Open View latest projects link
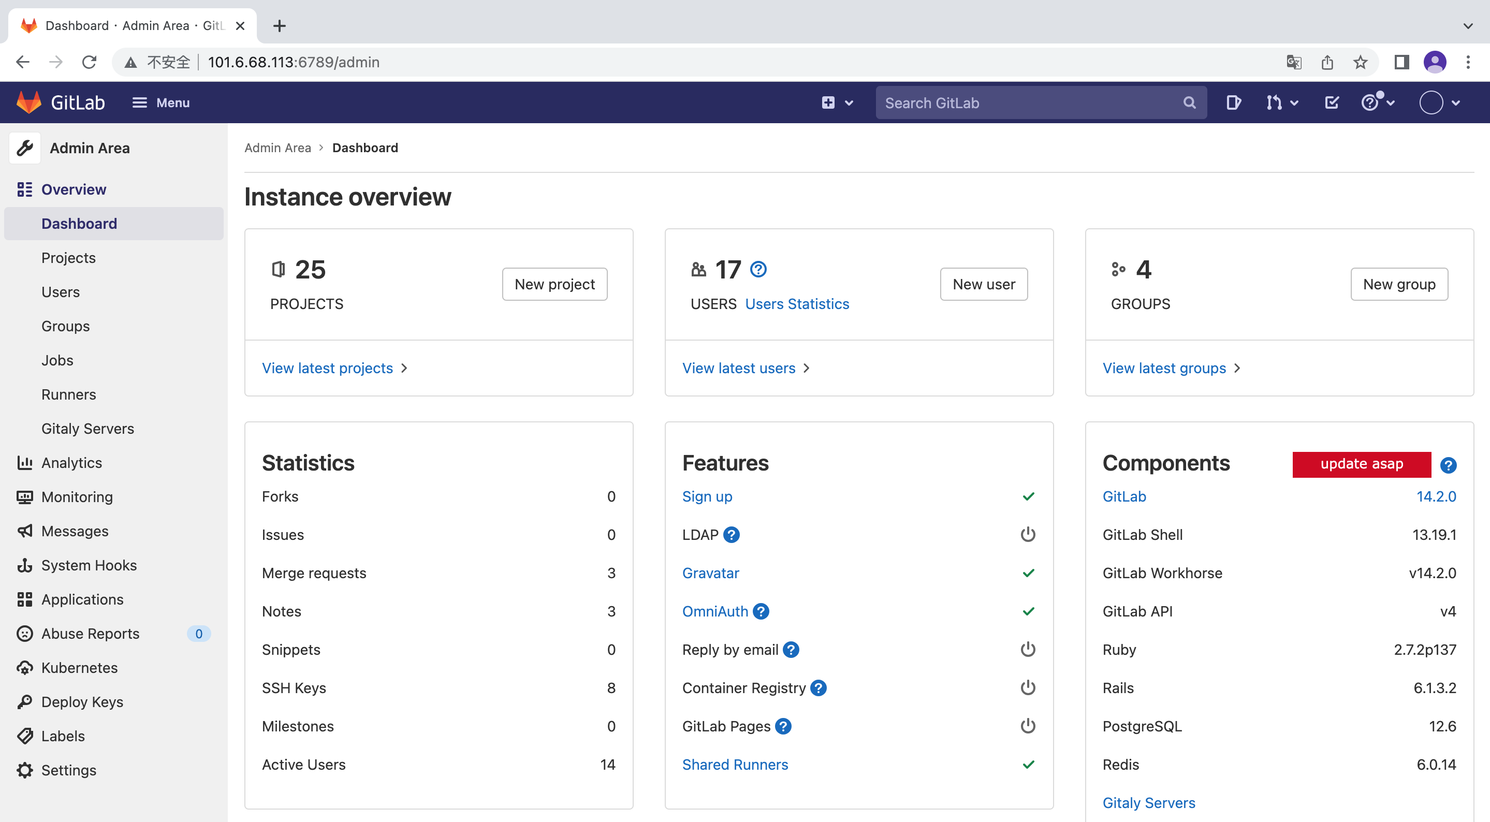The width and height of the screenshot is (1490, 822). [x=335, y=368]
